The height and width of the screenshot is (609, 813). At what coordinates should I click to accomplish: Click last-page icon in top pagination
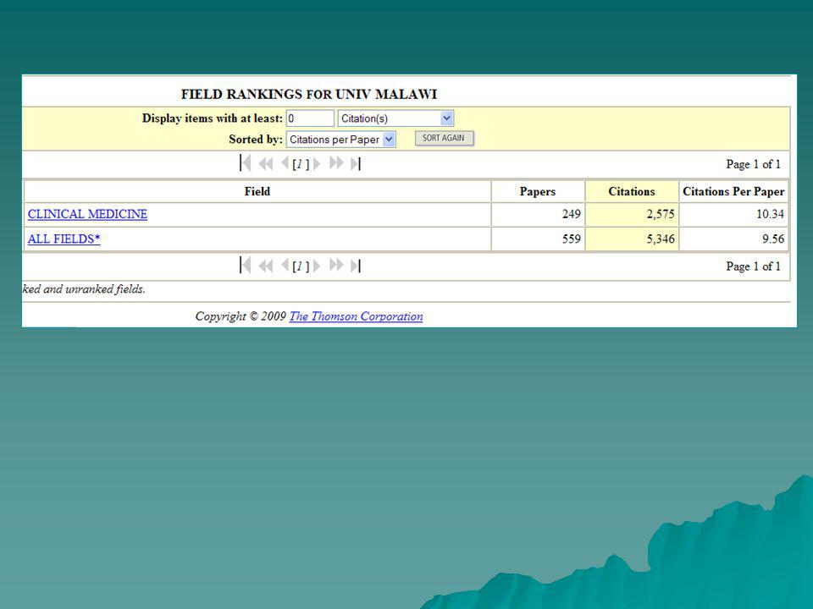pyautogui.click(x=356, y=163)
